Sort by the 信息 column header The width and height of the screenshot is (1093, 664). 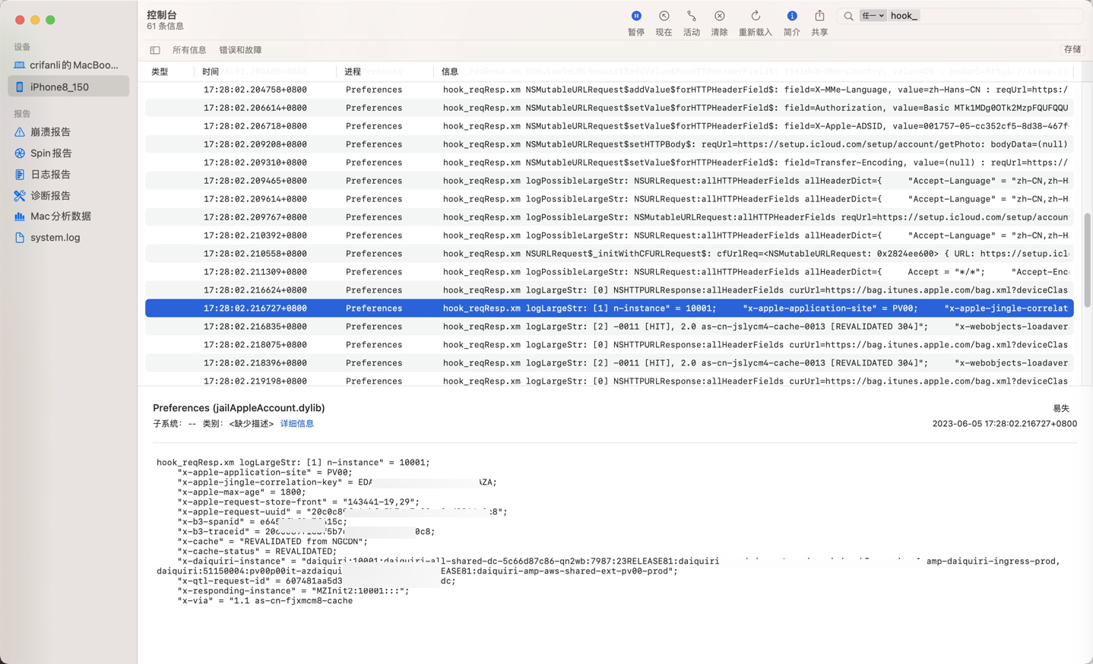point(450,71)
